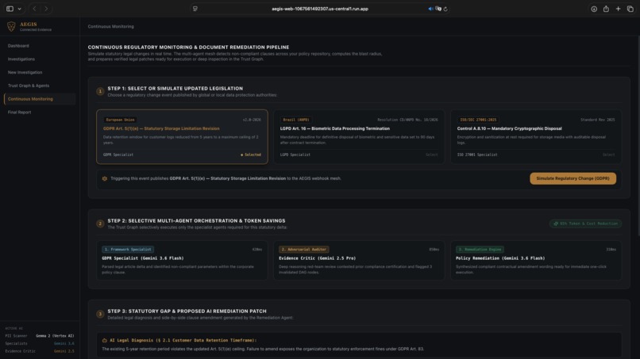Click the PII Scanner status label
The height and width of the screenshot is (359, 640).
16,336
